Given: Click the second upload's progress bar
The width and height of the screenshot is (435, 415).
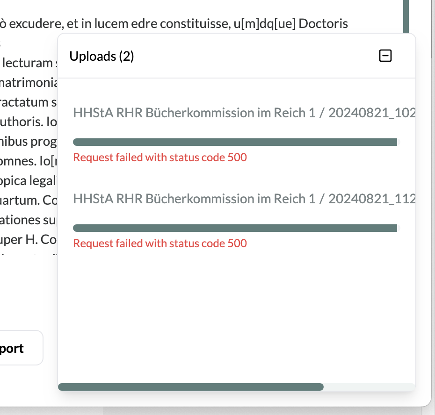Looking at the screenshot, I should (236, 228).
